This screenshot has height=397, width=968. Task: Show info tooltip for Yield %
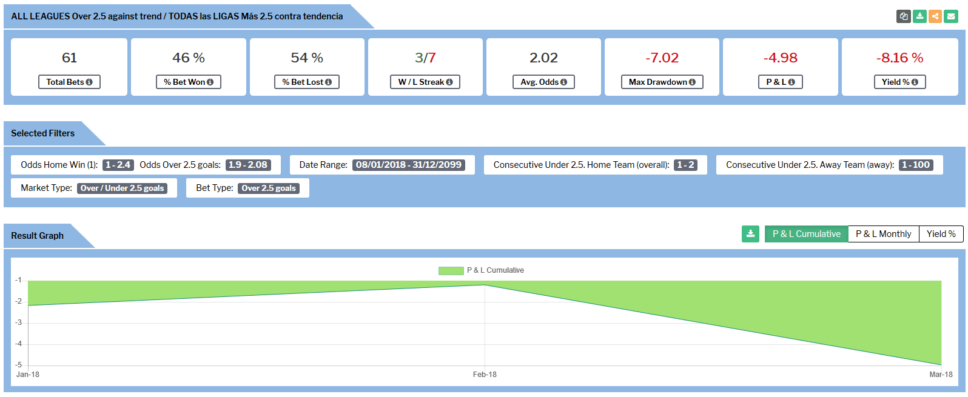pos(915,82)
